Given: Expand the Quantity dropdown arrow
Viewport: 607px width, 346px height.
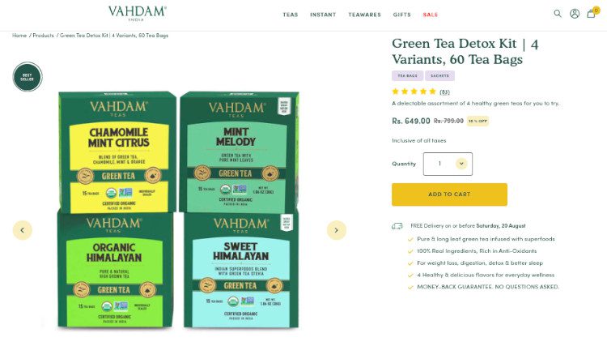Looking at the screenshot, I should pyautogui.click(x=461, y=164).
